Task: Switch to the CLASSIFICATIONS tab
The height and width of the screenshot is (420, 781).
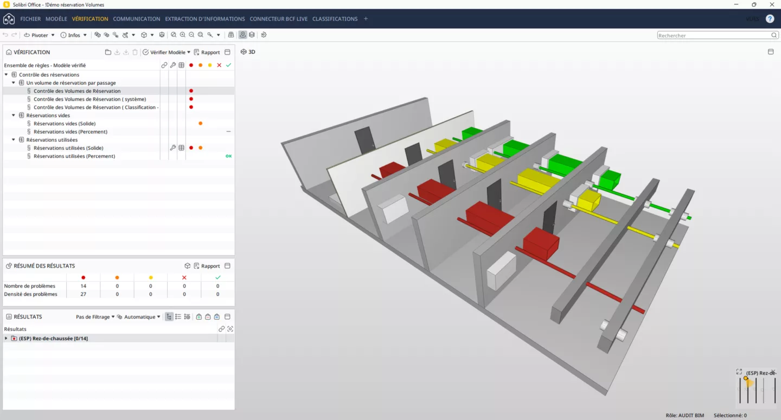Action: (335, 19)
